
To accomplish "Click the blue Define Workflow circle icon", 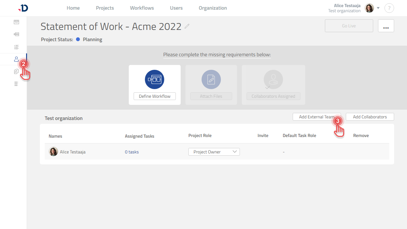I will [x=155, y=79].
